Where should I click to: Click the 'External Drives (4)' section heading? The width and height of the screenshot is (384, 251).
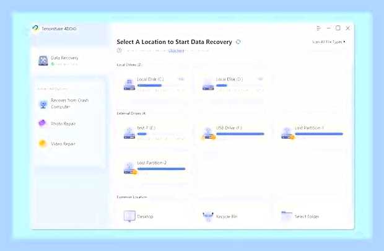(131, 113)
